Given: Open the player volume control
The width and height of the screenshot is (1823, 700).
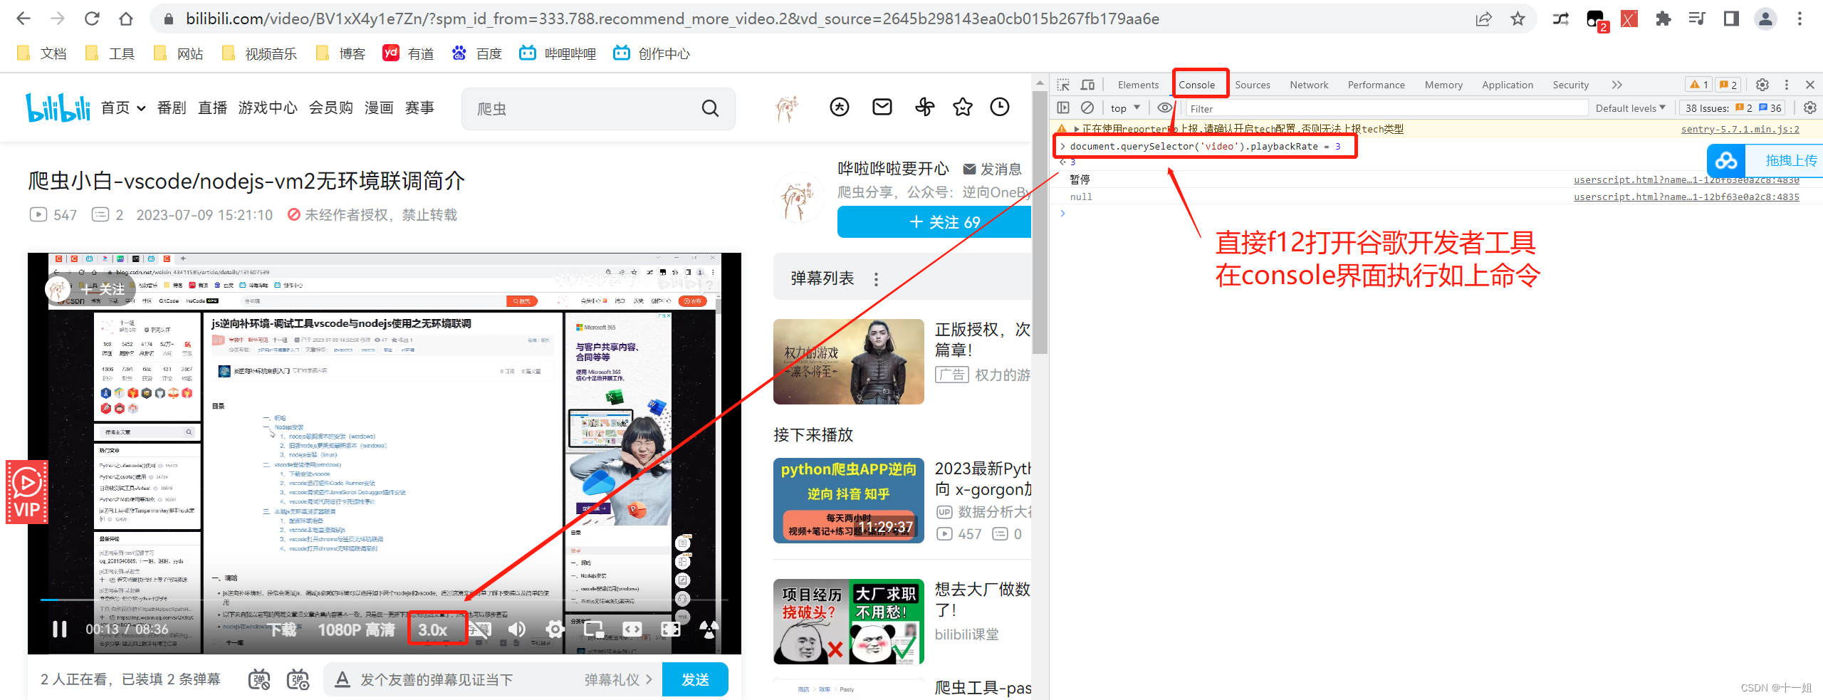Looking at the screenshot, I should (x=517, y=630).
